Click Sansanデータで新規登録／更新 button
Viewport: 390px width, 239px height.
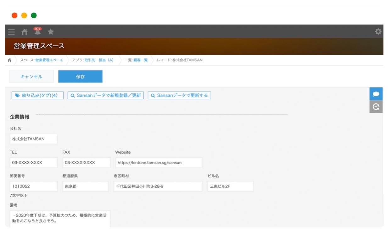[106, 95]
